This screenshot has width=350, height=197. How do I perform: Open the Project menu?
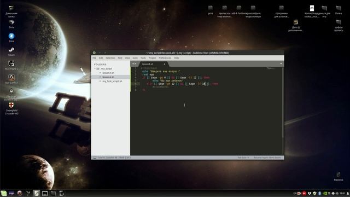point(152,58)
